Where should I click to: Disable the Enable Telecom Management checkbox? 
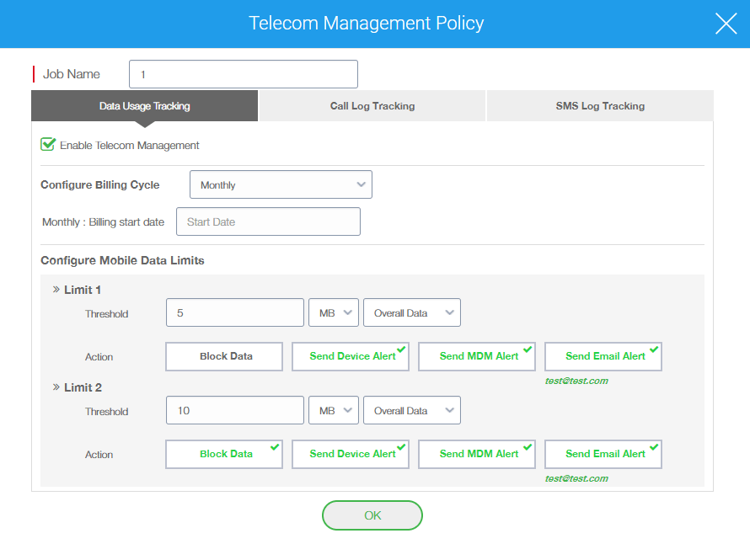point(48,144)
